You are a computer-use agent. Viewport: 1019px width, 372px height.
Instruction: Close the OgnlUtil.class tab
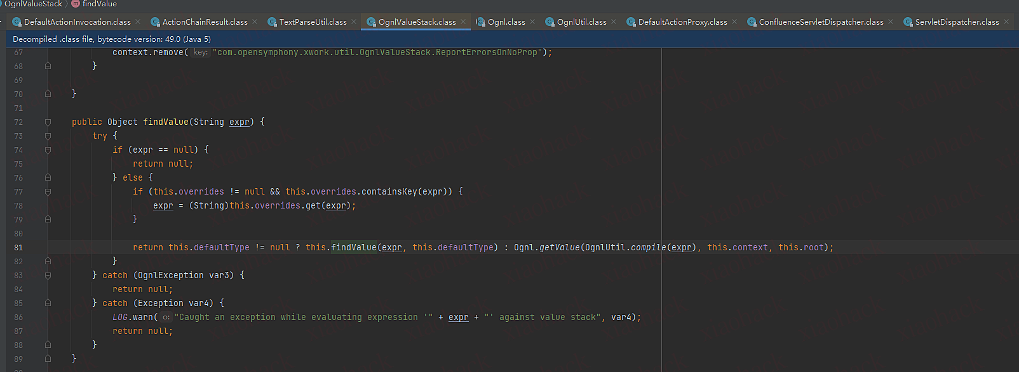[614, 22]
